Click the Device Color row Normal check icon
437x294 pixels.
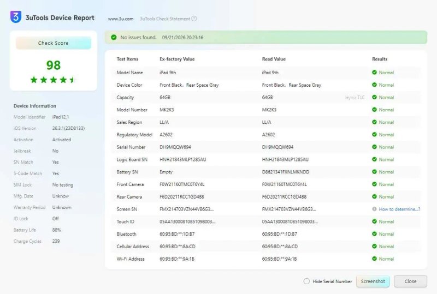tap(374, 85)
